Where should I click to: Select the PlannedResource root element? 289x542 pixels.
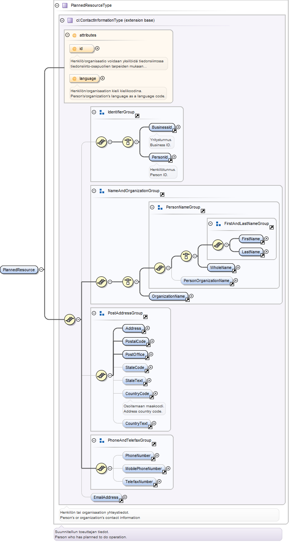(x=19, y=270)
